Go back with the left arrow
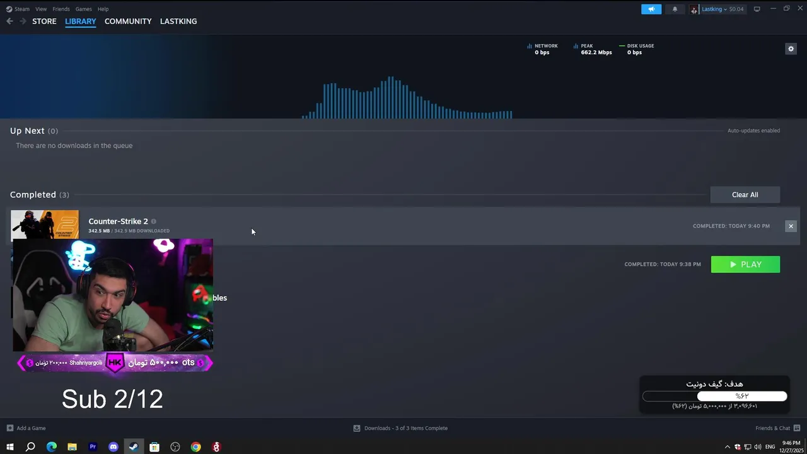Viewport: 807px width, 454px height. [x=9, y=21]
